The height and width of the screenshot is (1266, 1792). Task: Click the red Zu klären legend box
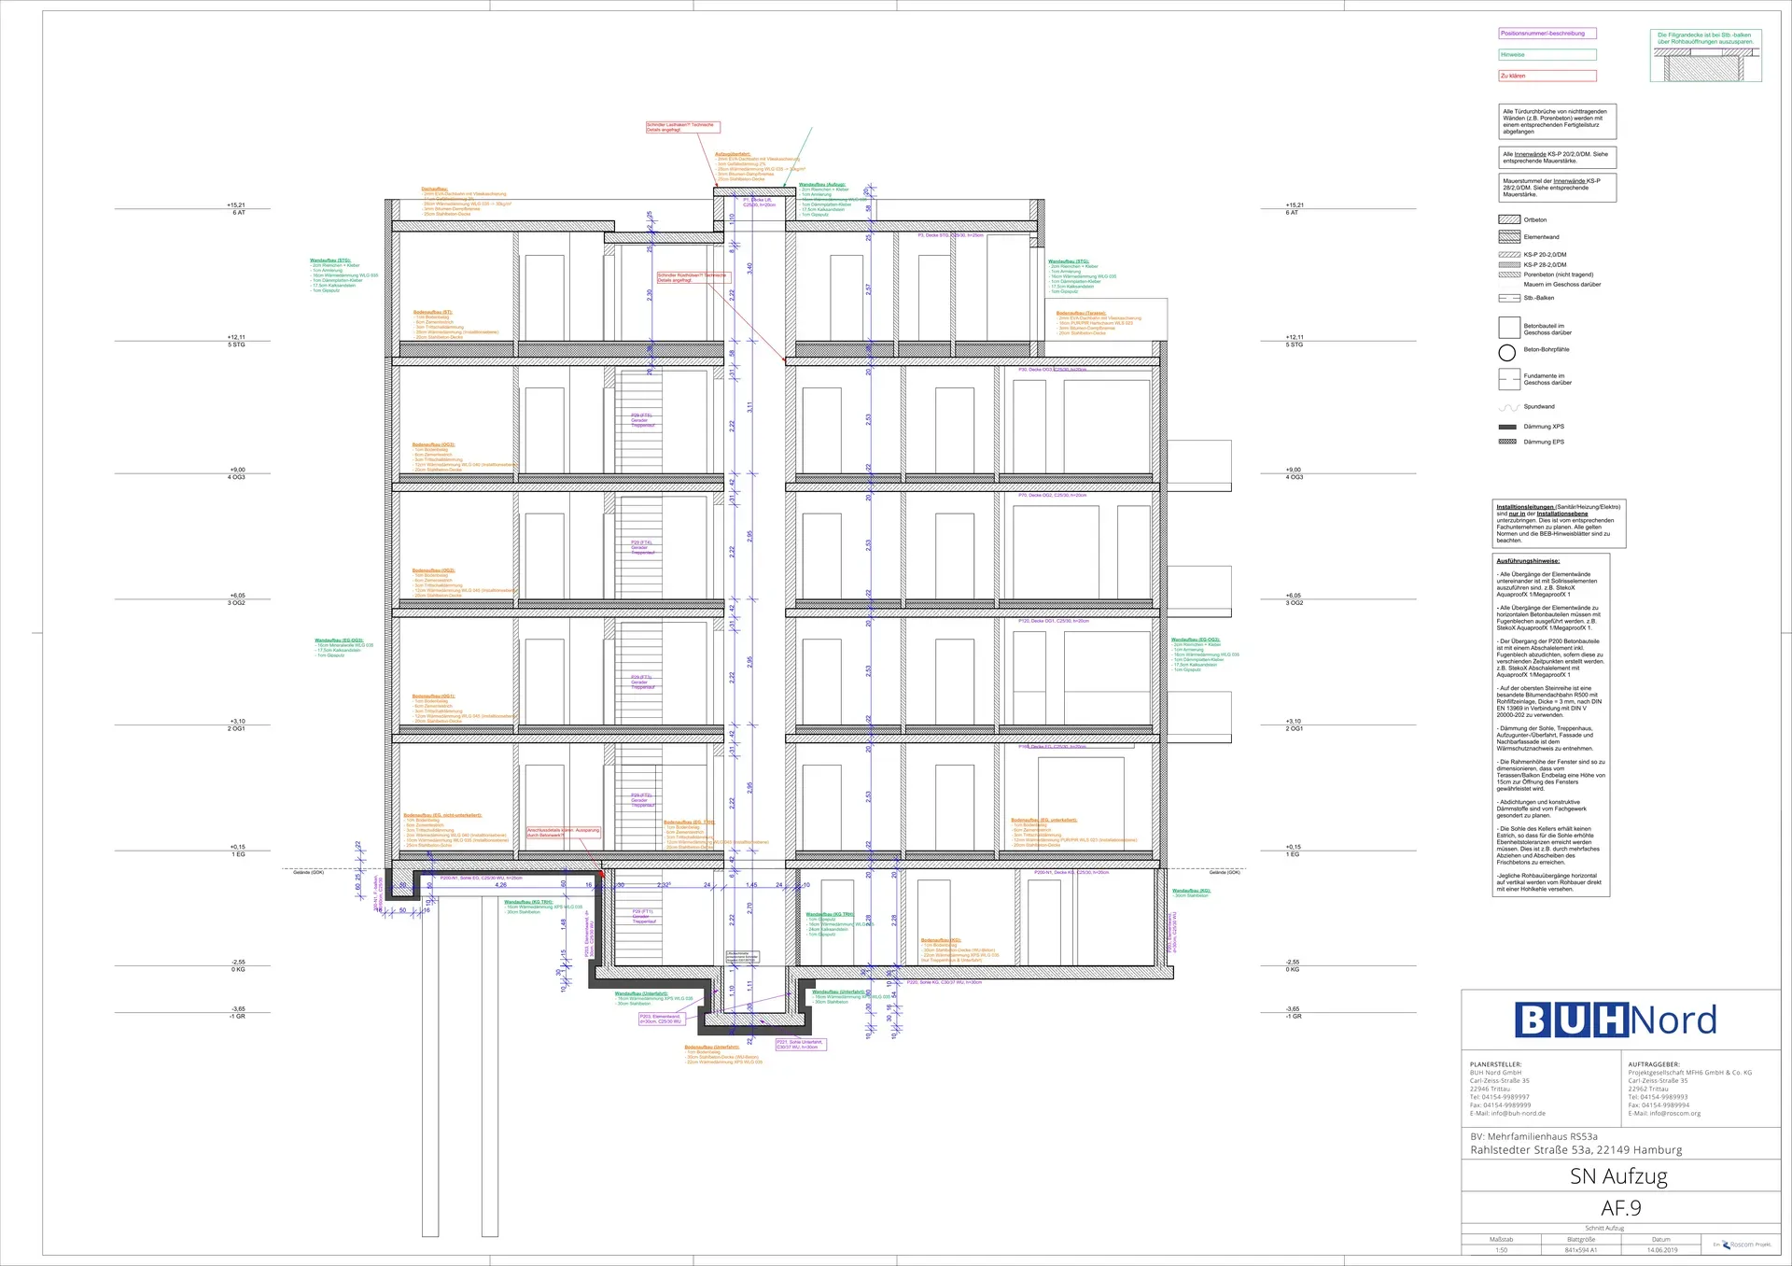pyautogui.click(x=1547, y=76)
